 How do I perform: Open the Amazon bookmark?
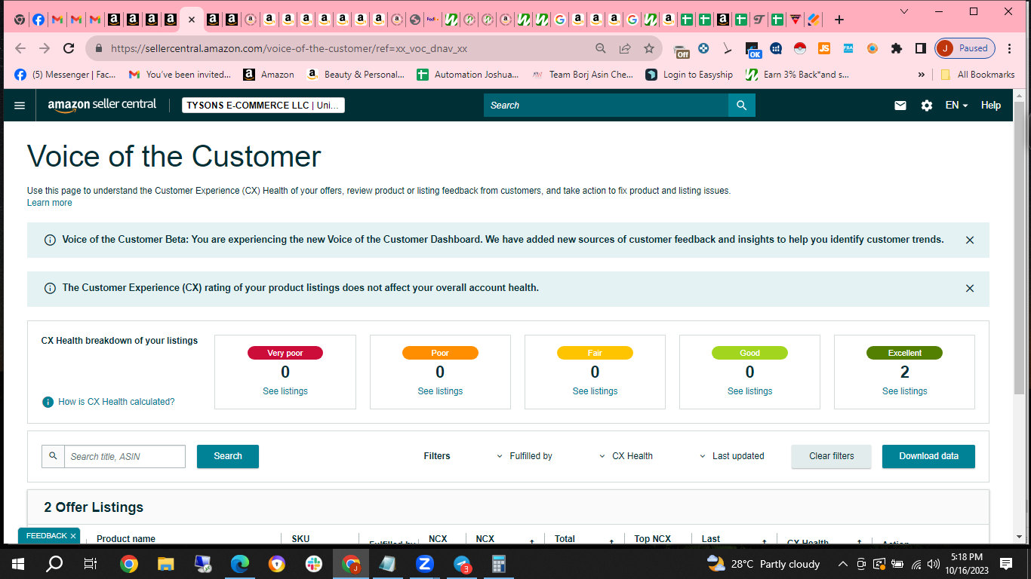[269, 75]
